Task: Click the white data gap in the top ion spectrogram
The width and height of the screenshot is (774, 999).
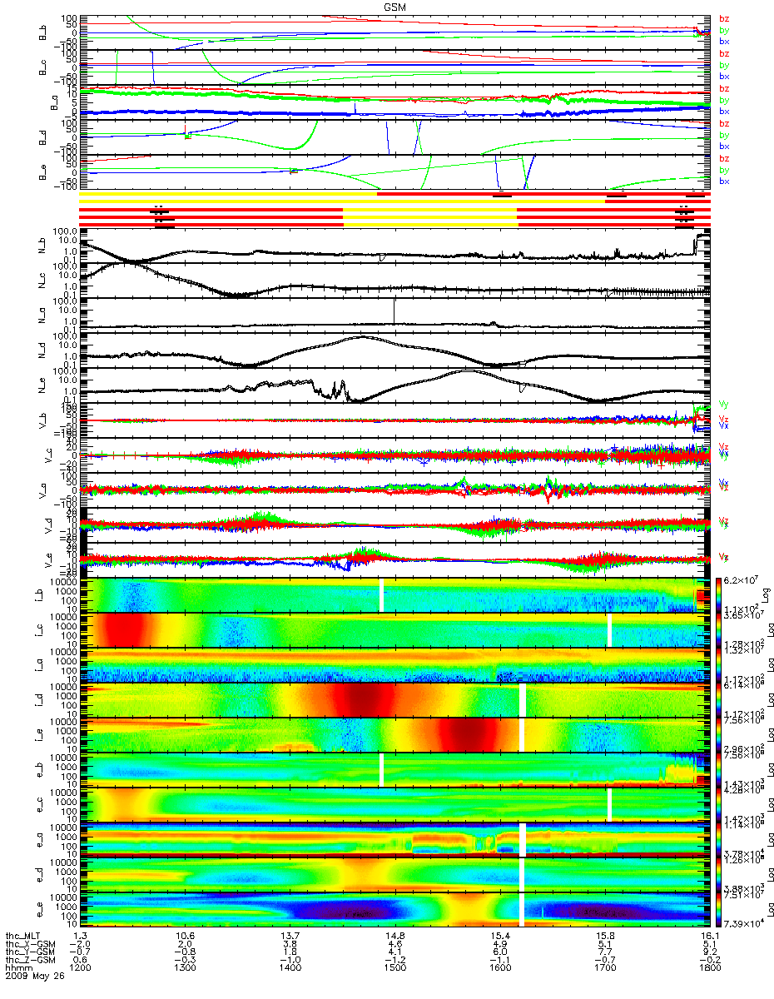Action: [381, 594]
